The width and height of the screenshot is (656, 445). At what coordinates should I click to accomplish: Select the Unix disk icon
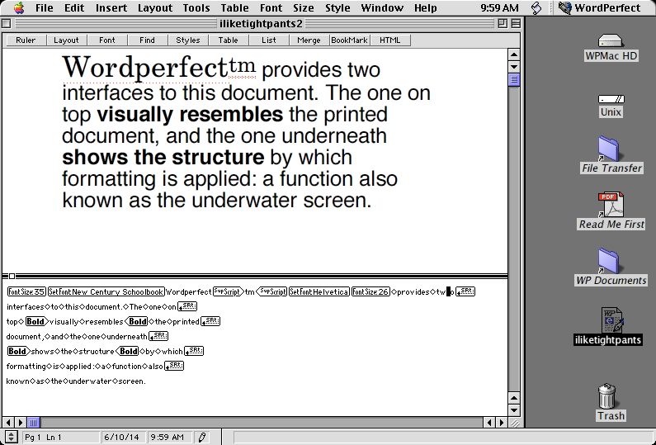[611, 99]
